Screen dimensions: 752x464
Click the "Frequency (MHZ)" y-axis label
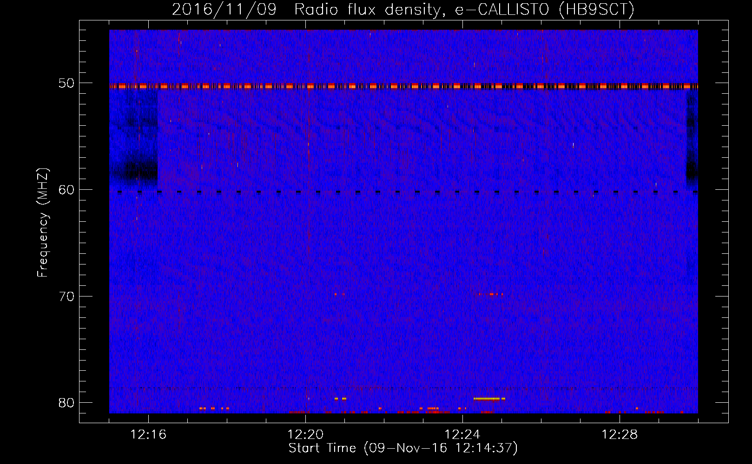click(43, 223)
